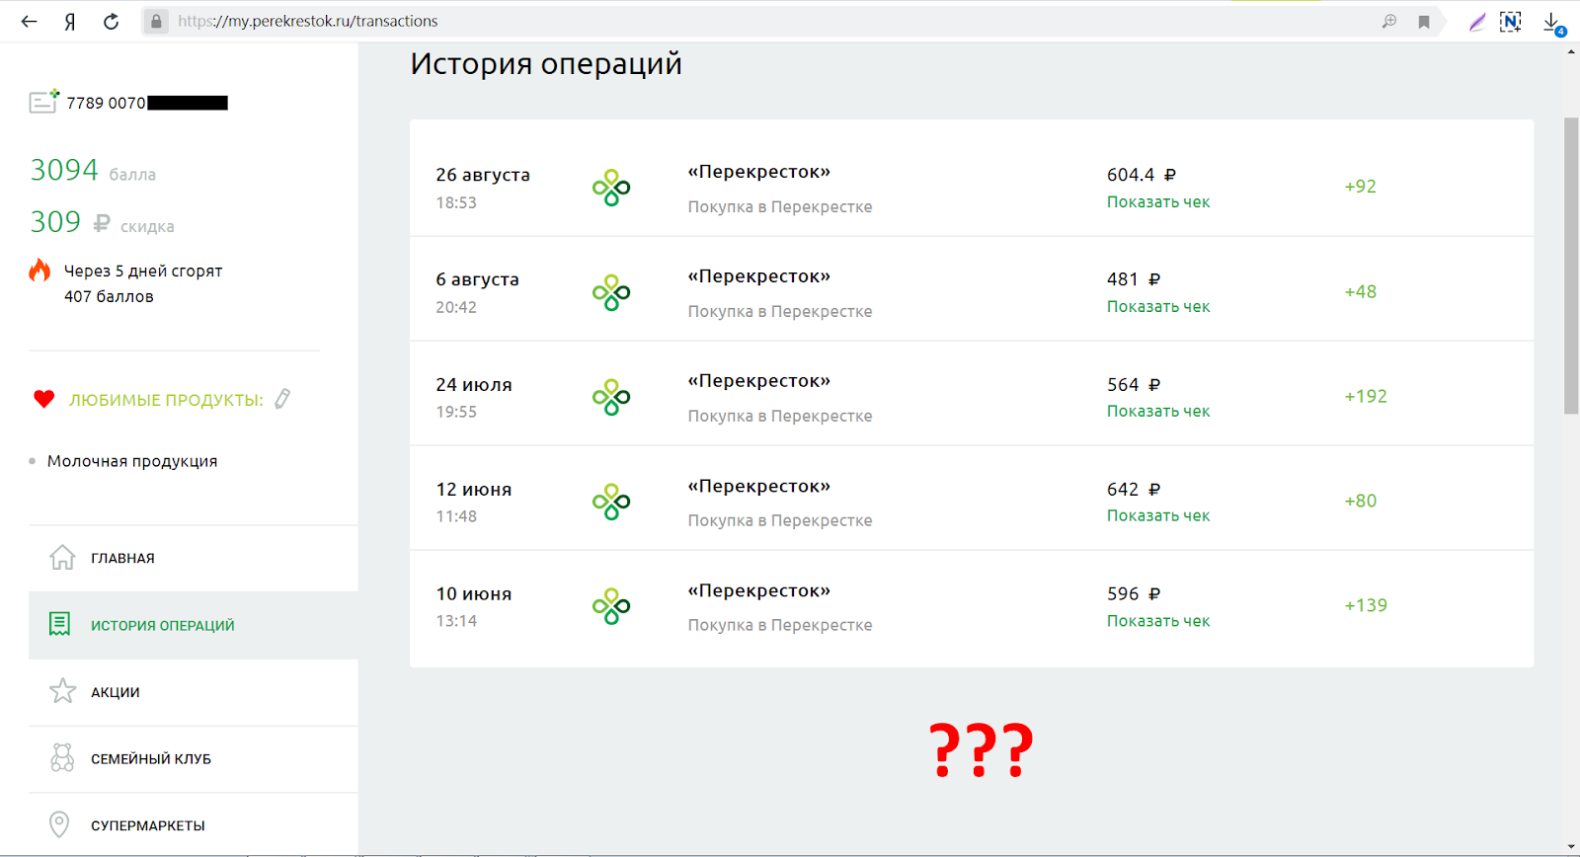
Task: Show receipt for the 24 июля purchase
Action: click(x=1157, y=412)
